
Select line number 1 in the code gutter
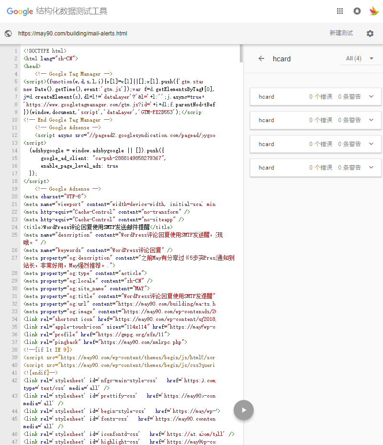tap(16, 51)
